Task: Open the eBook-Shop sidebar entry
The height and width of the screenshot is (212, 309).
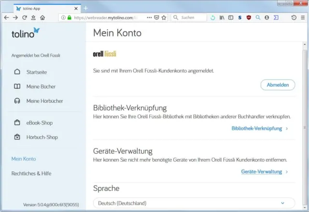Action: 39,123
